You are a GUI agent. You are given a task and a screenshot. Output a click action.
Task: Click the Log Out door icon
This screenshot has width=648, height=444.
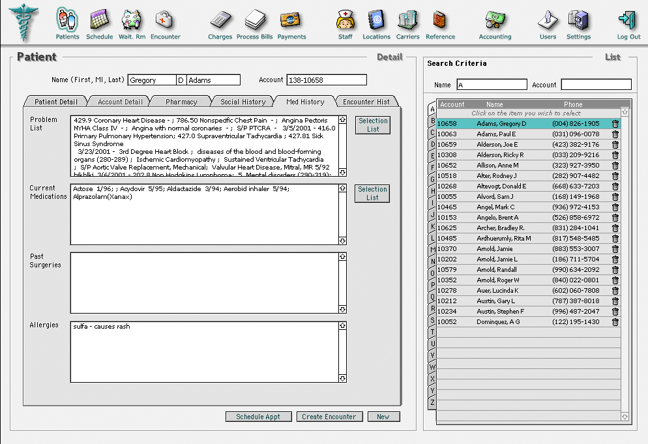(x=627, y=20)
